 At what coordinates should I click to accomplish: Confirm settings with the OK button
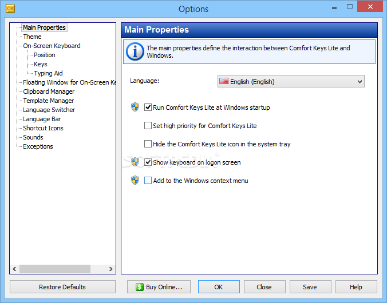pyautogui.click(x=219, y=287)
